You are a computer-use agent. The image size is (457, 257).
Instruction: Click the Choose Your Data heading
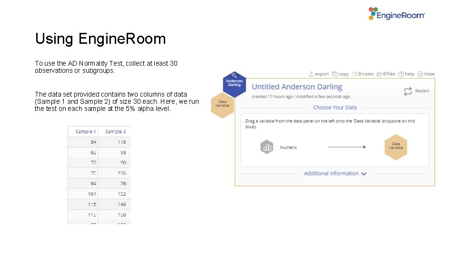coord(335,108)
